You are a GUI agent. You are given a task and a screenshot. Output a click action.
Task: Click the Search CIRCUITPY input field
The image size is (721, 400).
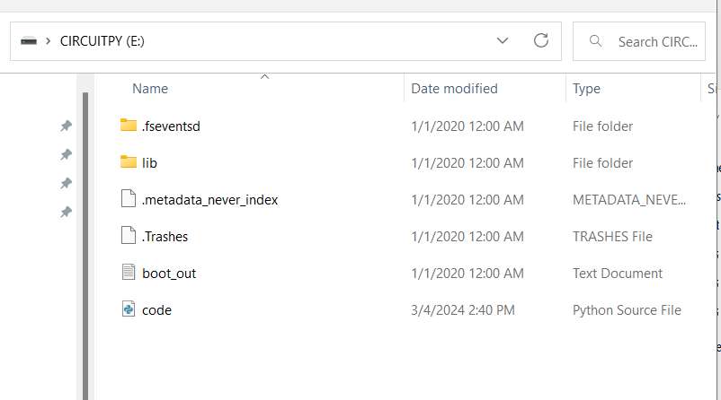(656, 41)
